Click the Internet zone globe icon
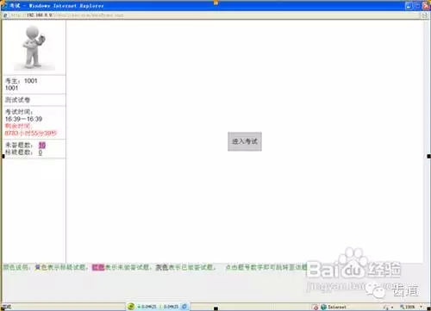The width and height of the screenshot is (431, 311). tap(324, 308)
